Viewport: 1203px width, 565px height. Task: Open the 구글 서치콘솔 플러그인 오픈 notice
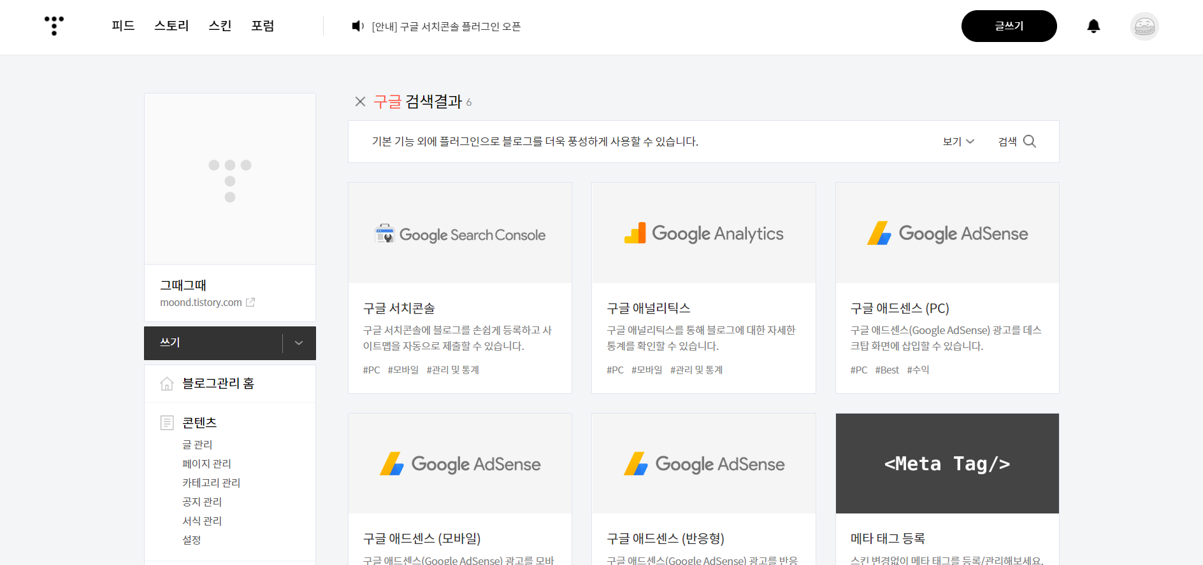tap(446, 27)
